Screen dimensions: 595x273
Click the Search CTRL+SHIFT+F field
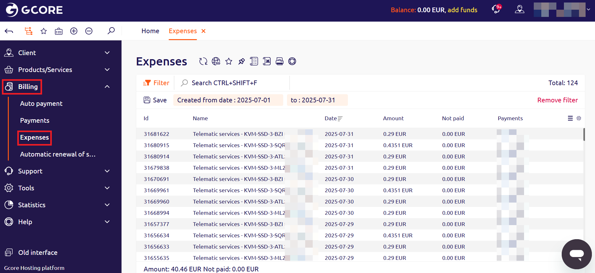[x=232, y=83]
